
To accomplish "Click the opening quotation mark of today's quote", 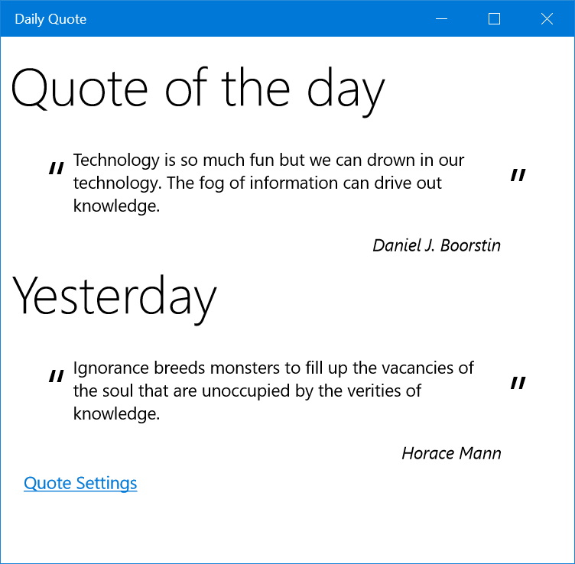I will click(x=56, y=169).
